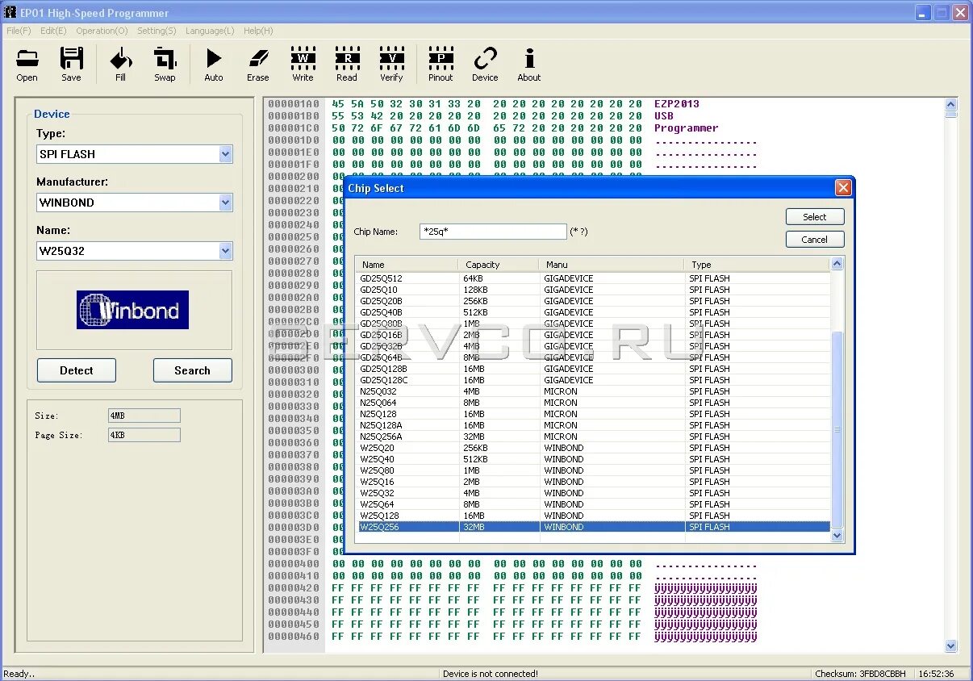Expand the Name dropdown showing W25Q32

pos(225,251)
